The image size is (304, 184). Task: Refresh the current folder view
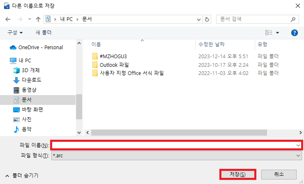207,19
